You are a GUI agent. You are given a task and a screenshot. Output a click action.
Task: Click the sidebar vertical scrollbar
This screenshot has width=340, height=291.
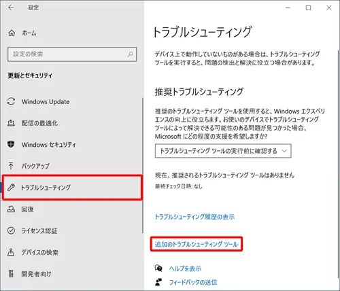[x=143, y=165]
